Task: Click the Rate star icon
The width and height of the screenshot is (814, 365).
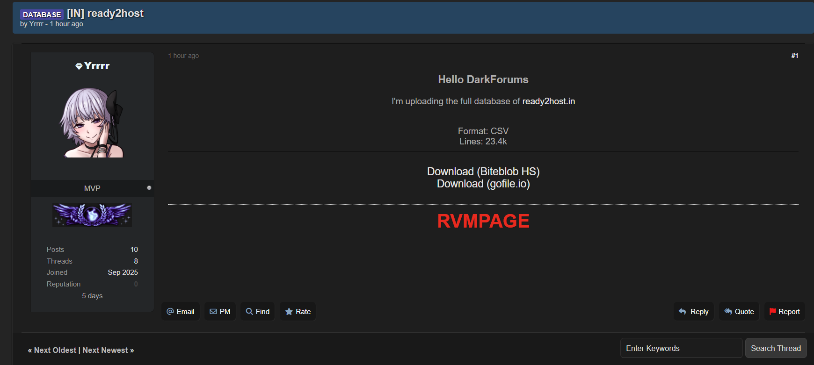Action: [289, 311]
